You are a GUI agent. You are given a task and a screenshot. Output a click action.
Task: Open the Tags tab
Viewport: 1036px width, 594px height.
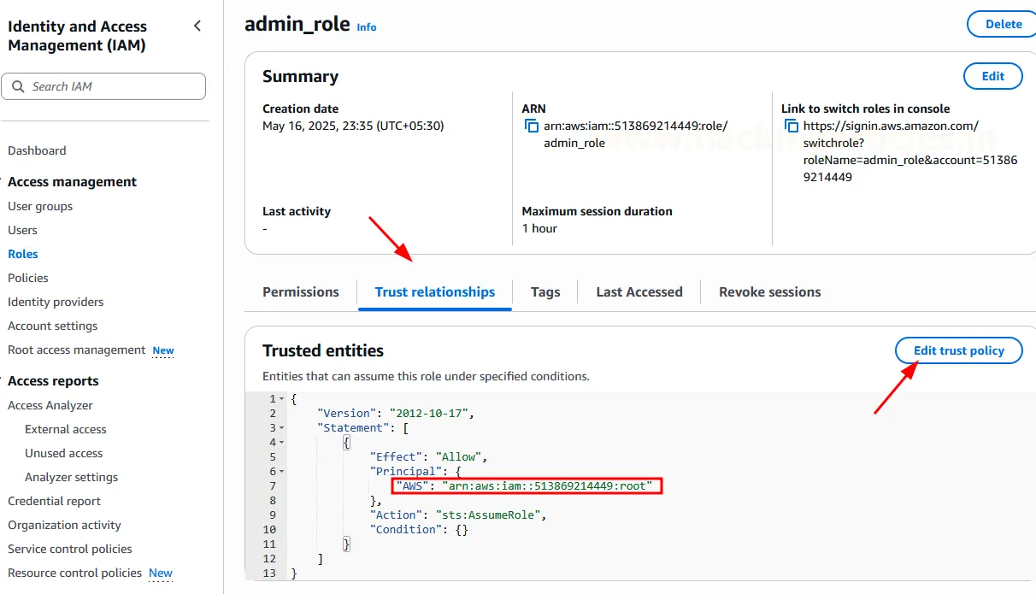(x=545, y=292)
